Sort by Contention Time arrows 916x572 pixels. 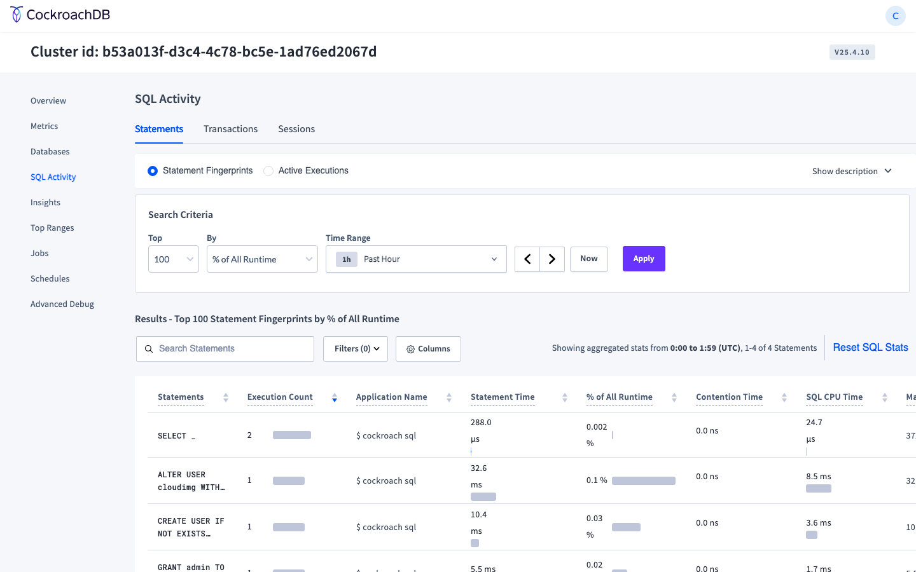(784, 397)
